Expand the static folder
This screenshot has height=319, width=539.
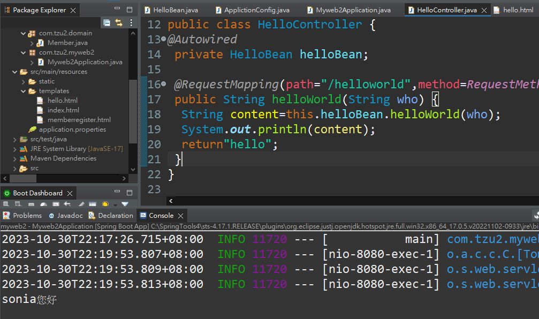(23, 81)
